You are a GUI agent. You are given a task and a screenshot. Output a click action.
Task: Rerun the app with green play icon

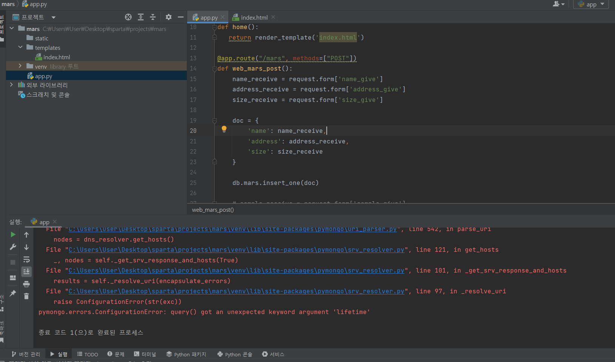click(x=13, y=234)
